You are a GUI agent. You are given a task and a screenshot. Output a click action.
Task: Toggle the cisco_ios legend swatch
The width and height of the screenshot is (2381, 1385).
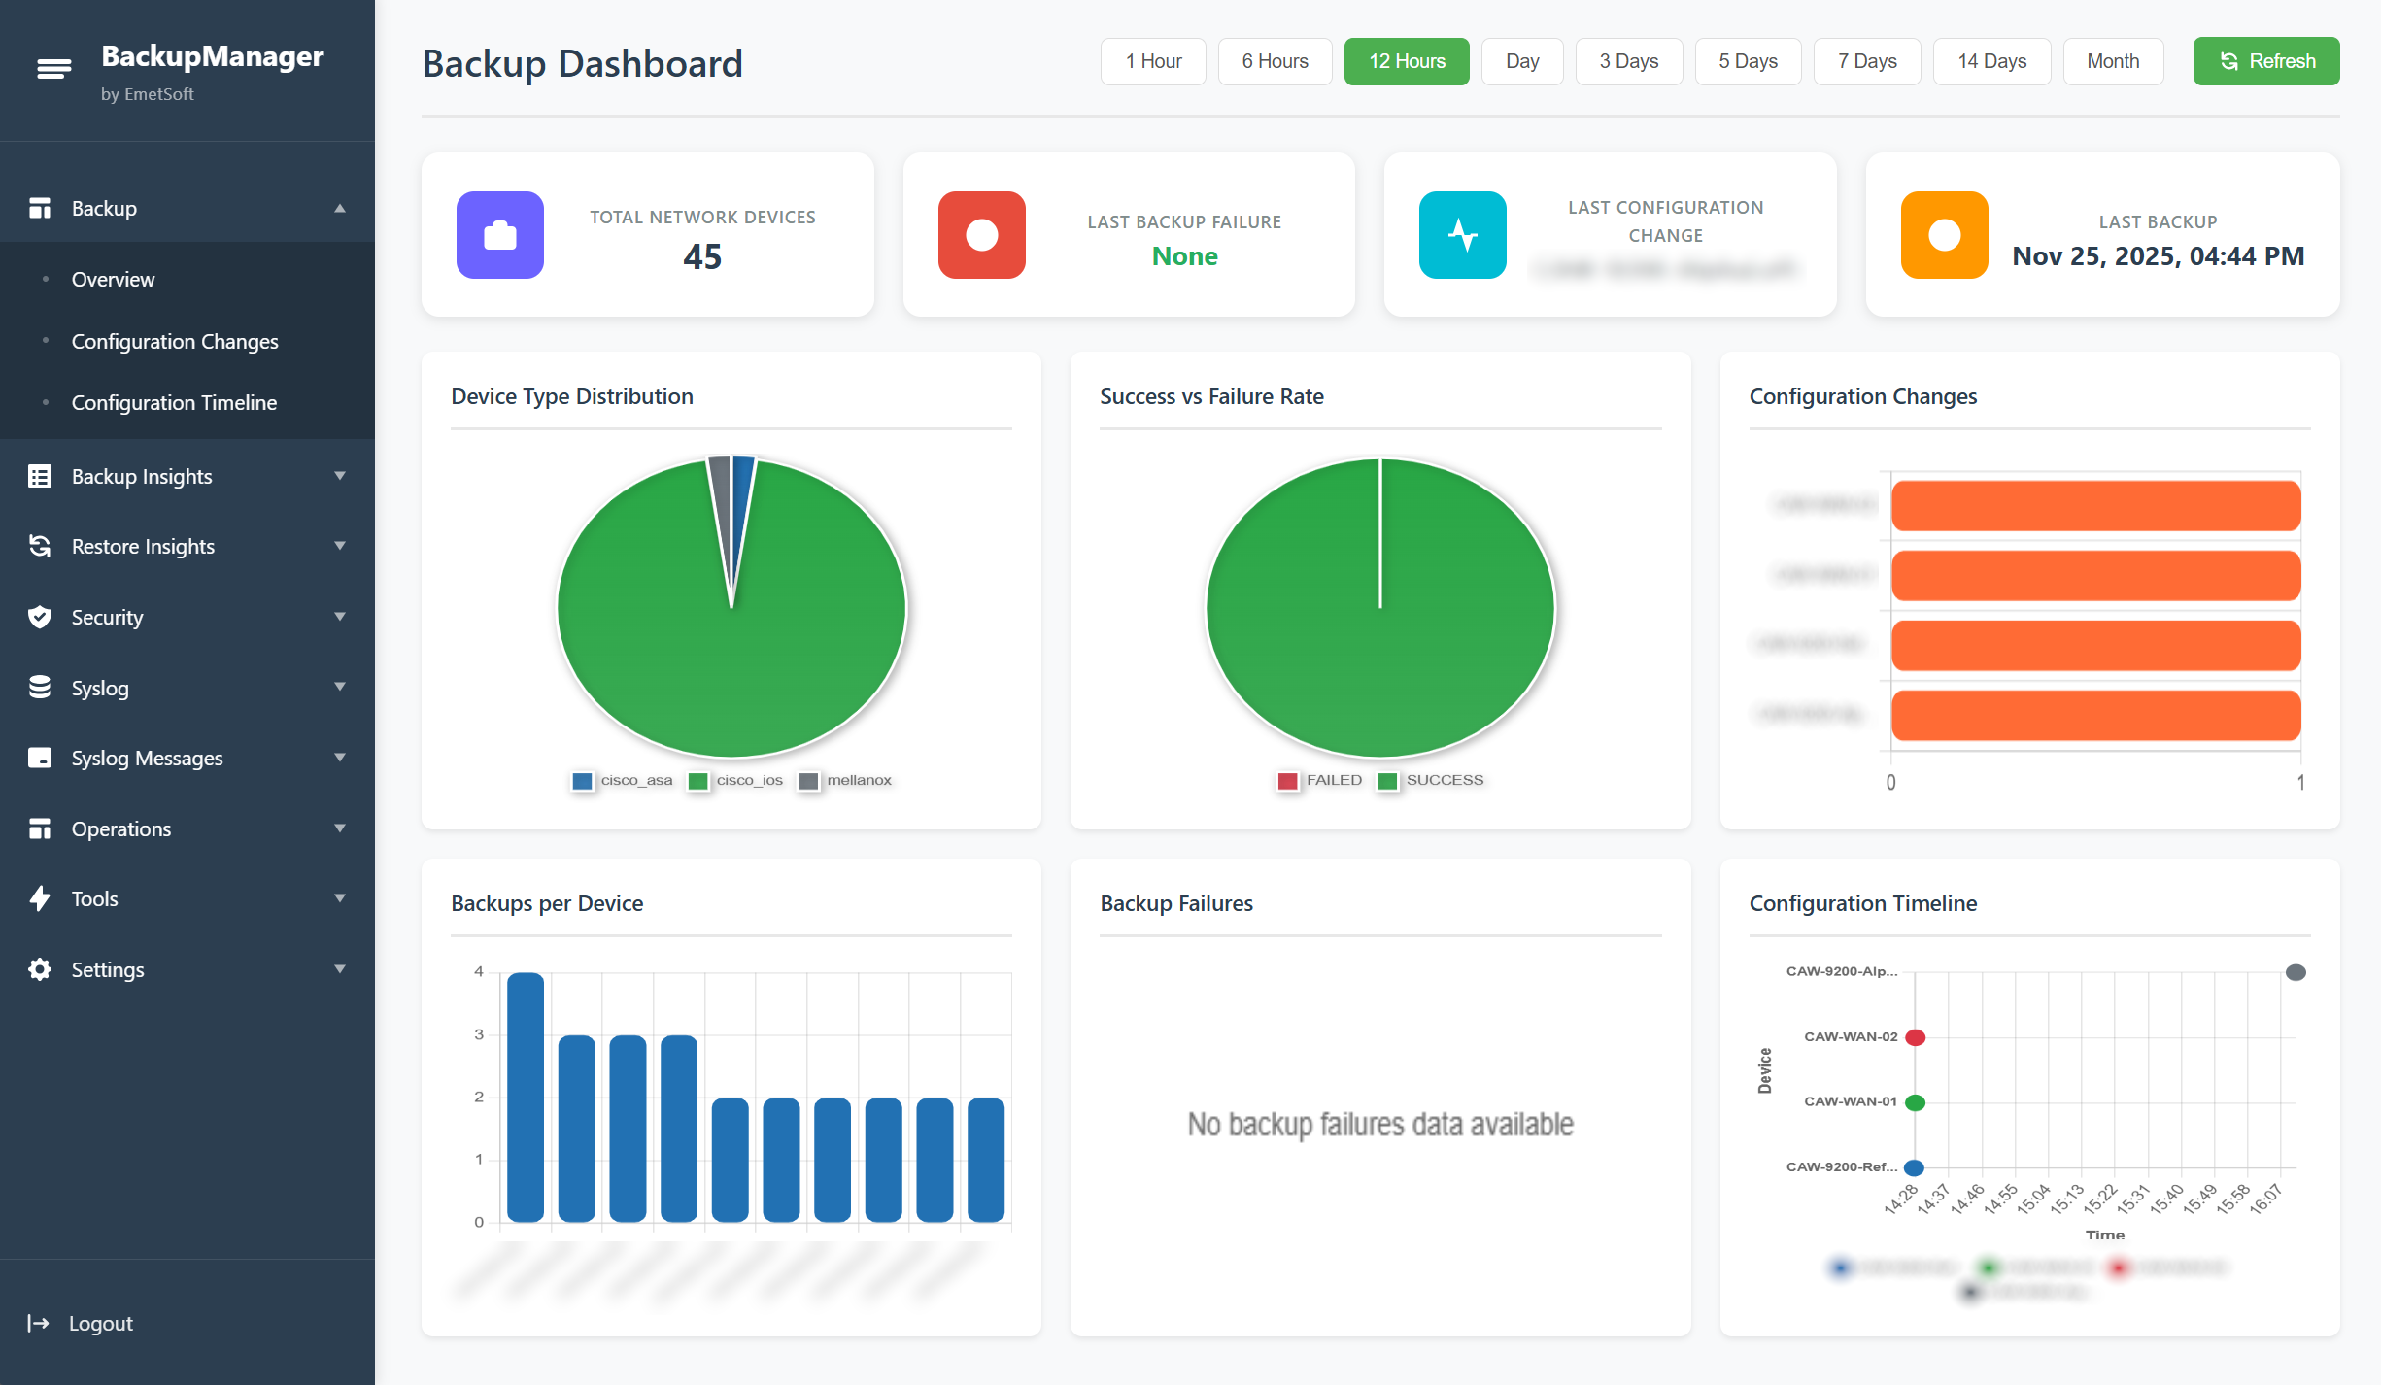pos(697,781)
